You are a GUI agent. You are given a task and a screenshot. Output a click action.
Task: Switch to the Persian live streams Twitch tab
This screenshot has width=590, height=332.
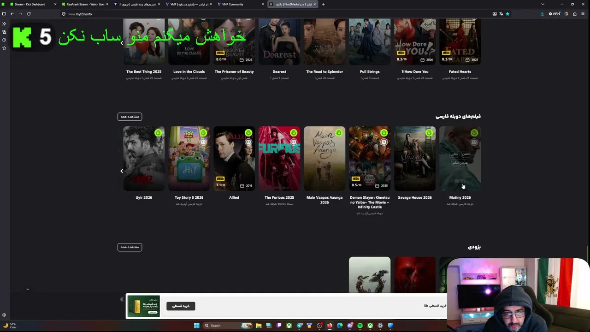(137, 4)
